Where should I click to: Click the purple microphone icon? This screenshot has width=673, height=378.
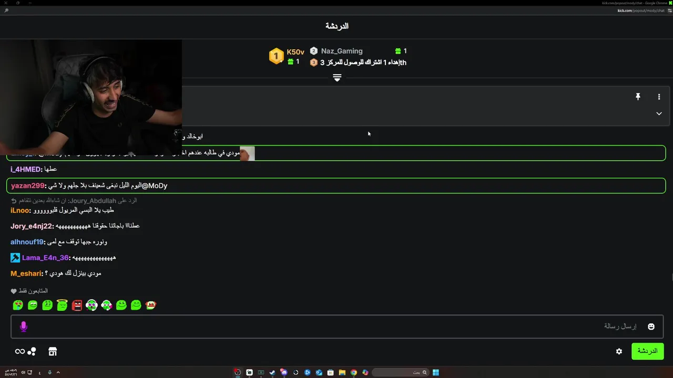tap(23, 327)
